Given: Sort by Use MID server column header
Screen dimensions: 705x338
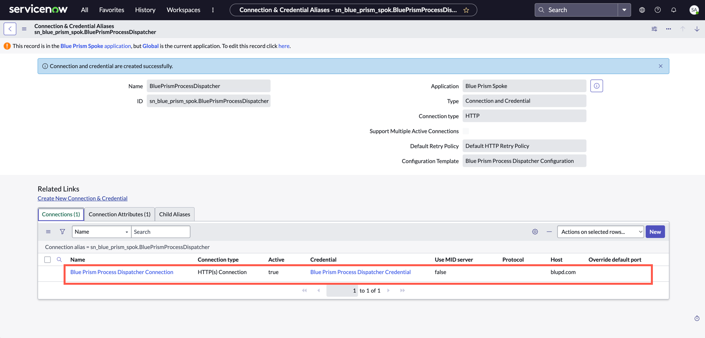Looking at the screenshot, I should (454, 260).
